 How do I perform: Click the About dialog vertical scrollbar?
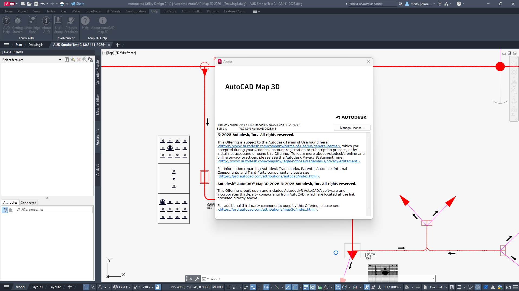click(x=368, y=173)
